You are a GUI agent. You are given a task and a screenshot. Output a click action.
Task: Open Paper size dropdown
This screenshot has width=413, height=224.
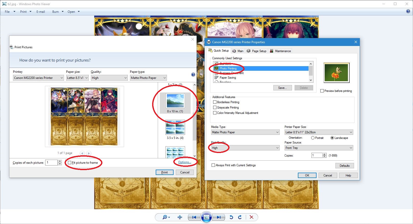(77, 78)
